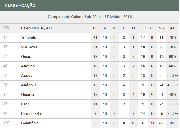The width and height of the screenshot is (180, 129).
Task: Click the Goianésia team name
Action: pos(30,123)
